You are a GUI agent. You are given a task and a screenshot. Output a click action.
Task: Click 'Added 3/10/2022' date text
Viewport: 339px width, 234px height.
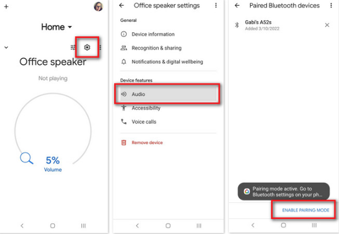262,28
